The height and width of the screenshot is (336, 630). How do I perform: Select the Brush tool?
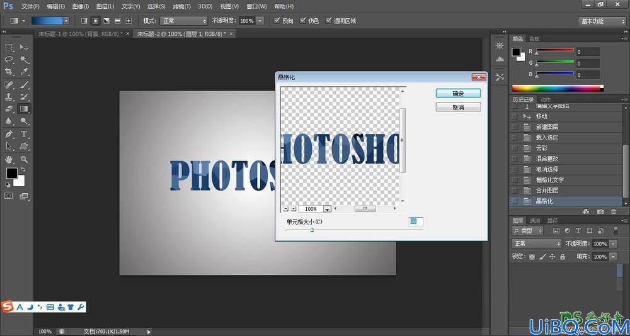(x=24, y=85)
